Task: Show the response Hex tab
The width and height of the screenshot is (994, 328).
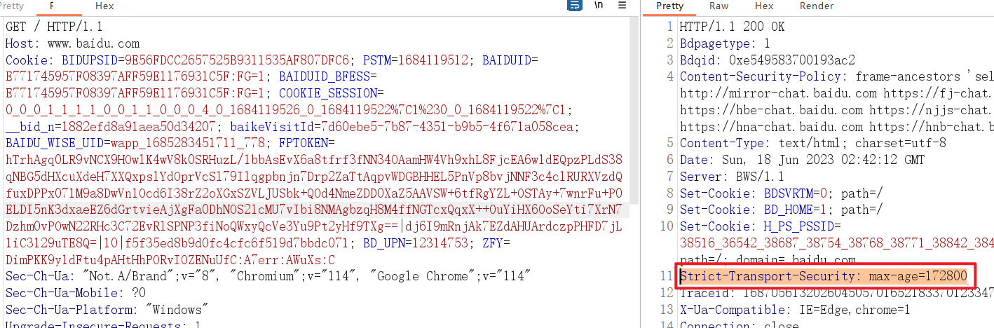Action: click(x=764, y=6)
